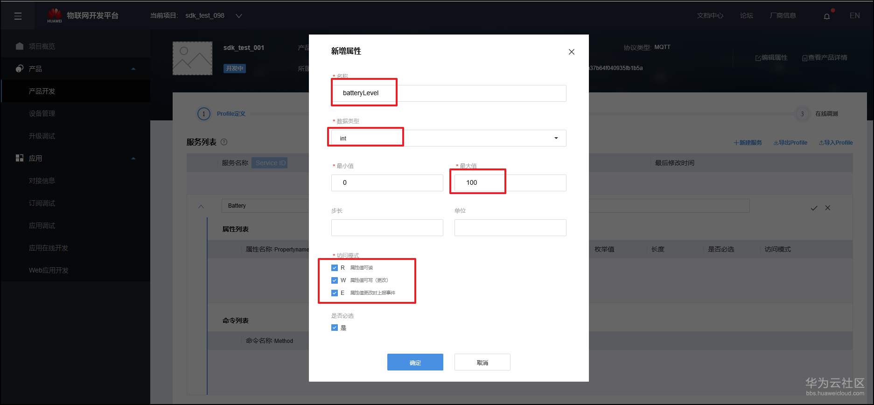Image resolution: width=874 pixels, height=405 pixels.
Task: Click the 应用 sidebar grid icon
Action: click(x=20, y=158)
